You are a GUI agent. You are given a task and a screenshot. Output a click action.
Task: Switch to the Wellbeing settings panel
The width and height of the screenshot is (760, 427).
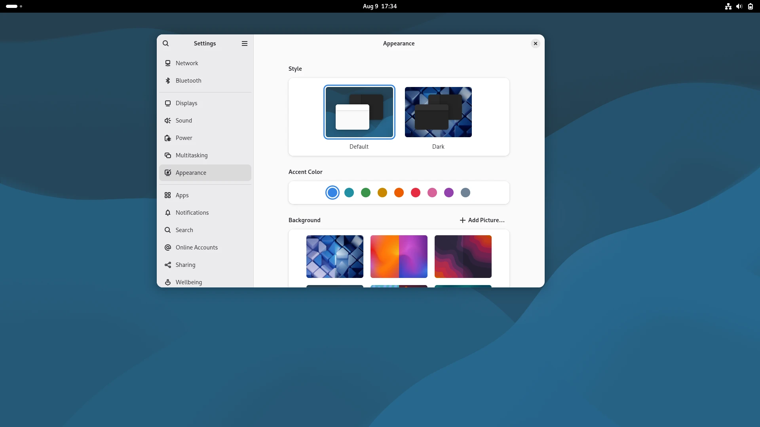[188, 282]
